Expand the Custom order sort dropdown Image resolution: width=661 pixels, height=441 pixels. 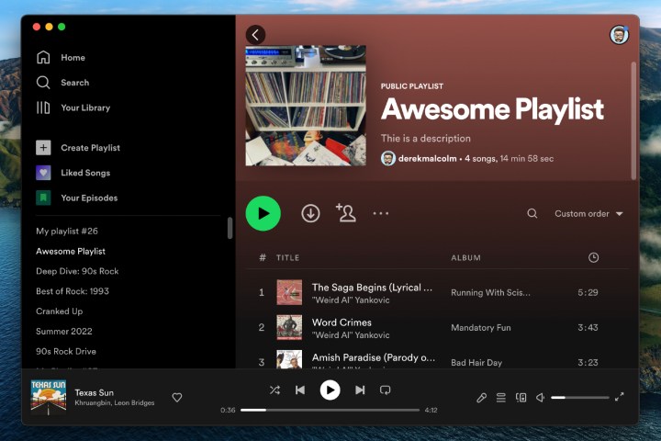tap(588, 213)
